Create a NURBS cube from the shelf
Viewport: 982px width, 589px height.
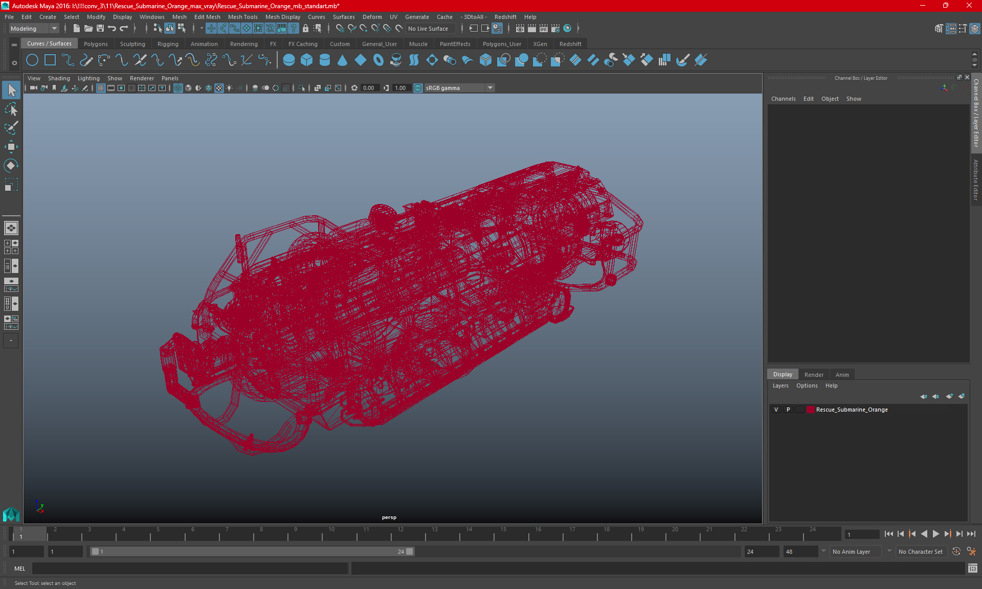pos(307,60)
